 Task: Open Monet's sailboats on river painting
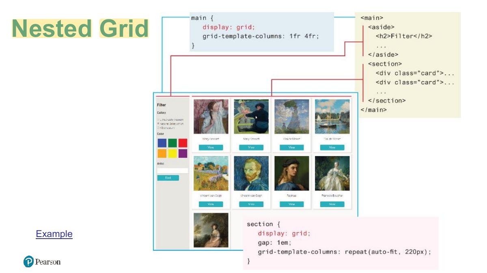332,116
